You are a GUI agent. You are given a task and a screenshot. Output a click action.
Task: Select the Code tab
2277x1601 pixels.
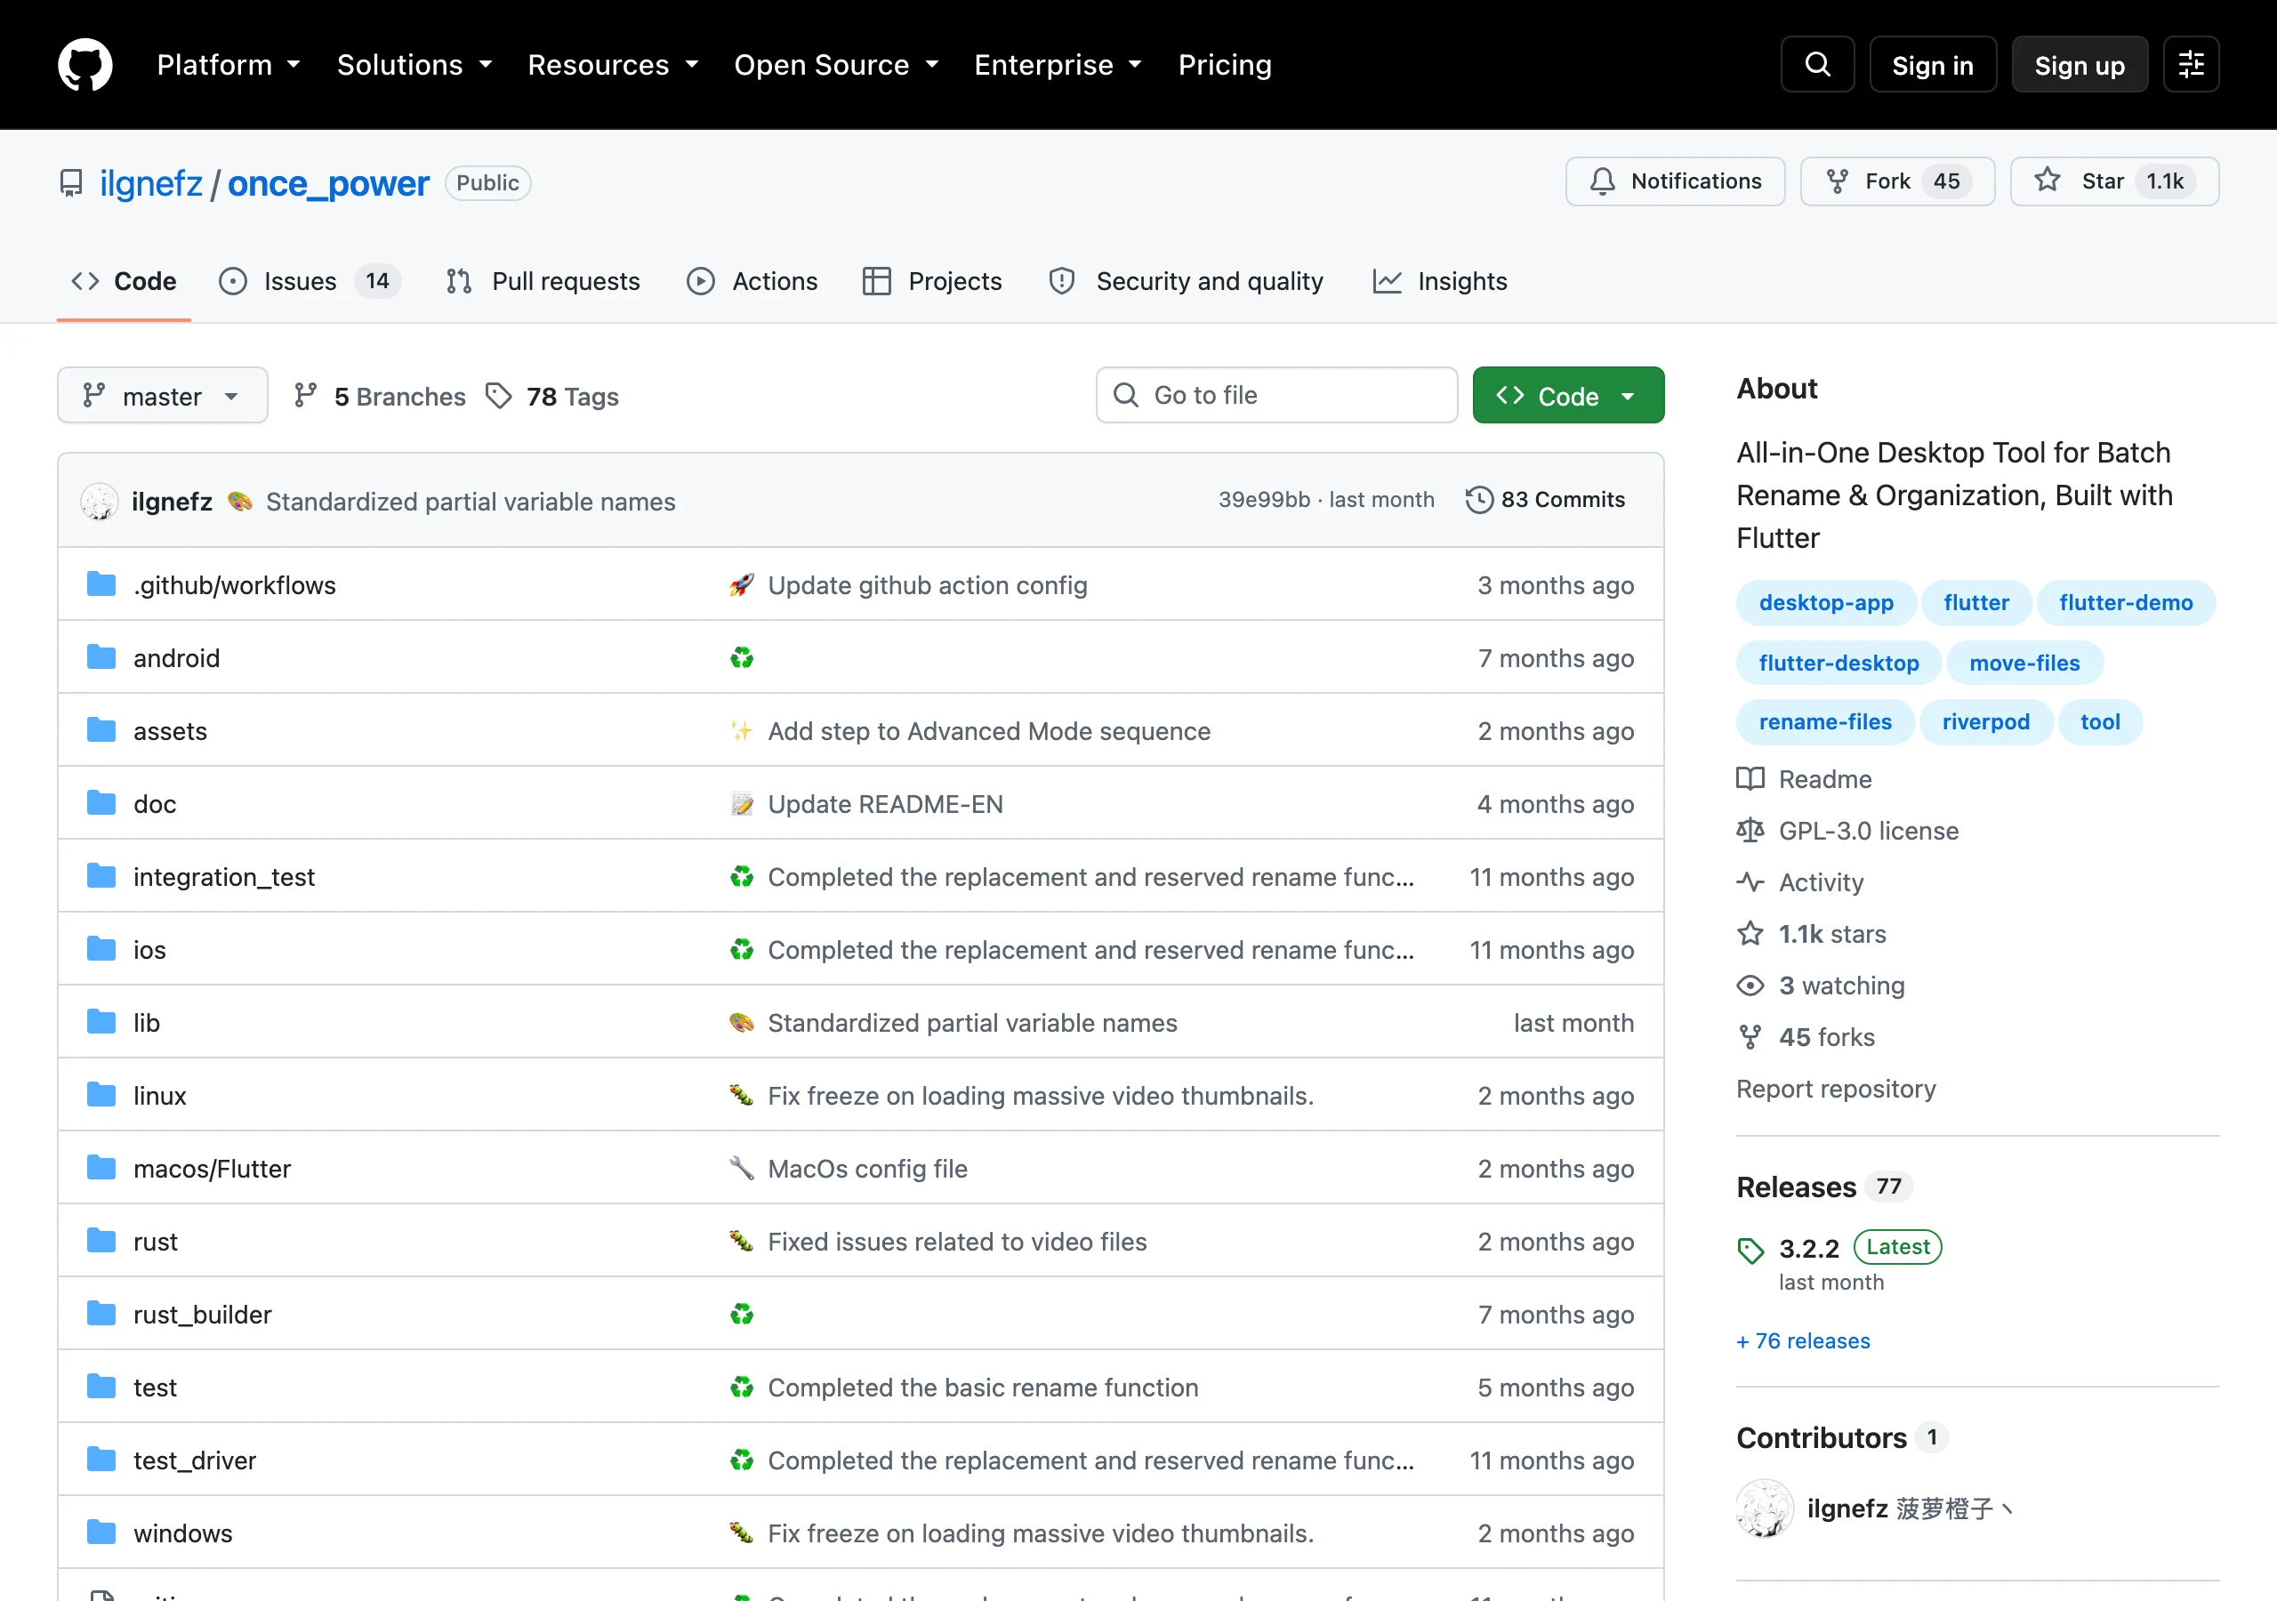(x=124, y=282)
